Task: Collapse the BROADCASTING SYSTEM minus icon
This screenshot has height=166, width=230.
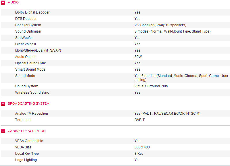Action: [3, 104]
